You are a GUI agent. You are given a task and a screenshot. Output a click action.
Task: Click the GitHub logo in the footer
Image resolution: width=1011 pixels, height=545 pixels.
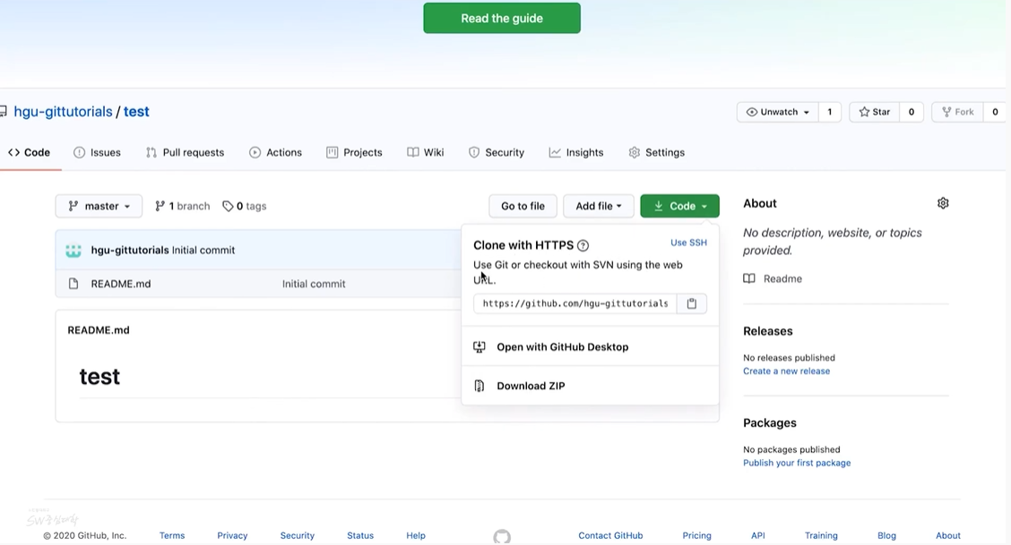(502, 537)
